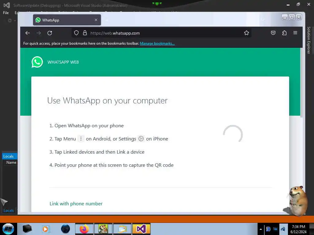Open the dark globe taskbar icon

65,229
